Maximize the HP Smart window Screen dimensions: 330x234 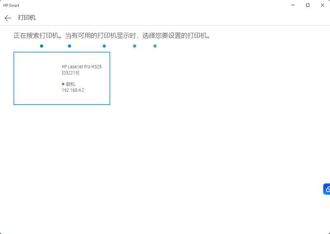pos(308,5)
